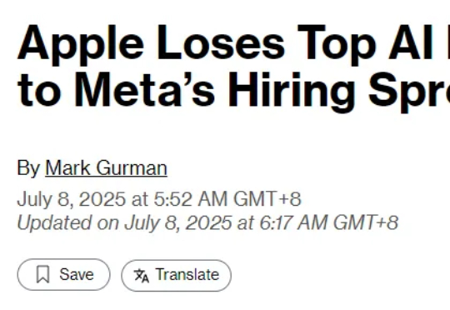This screenshot has height=310, width=450.
Task: Click the language translate icon
Action: [x=142, y=275]
